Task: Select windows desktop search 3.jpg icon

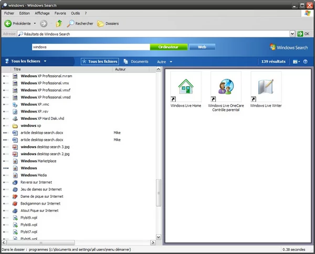Action: (x=15, y=147)
